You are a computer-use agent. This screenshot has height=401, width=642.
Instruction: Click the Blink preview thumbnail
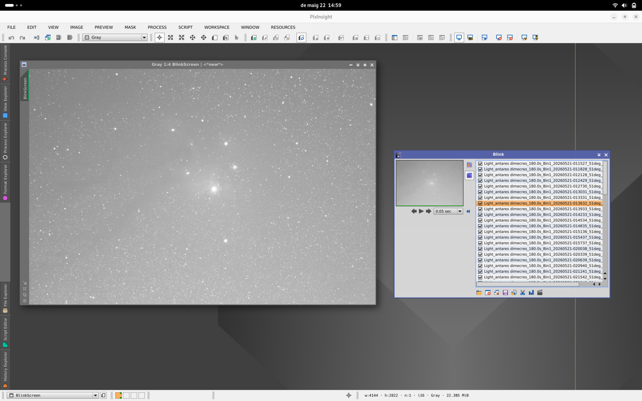(x=429, y=183)
